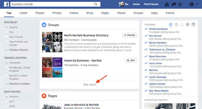Switch to the Apps tab

154,13
